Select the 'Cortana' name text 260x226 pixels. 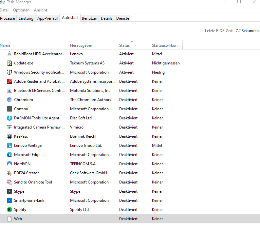pyautogui.click(x=21, y=109)
